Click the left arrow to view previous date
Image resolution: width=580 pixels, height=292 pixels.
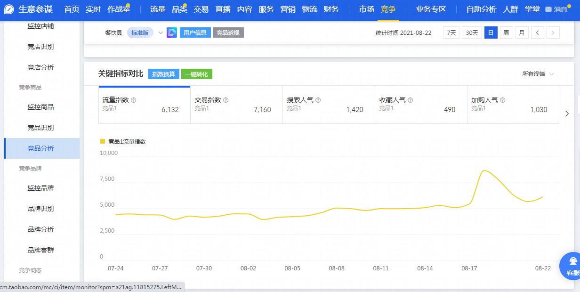pos(538,32)
